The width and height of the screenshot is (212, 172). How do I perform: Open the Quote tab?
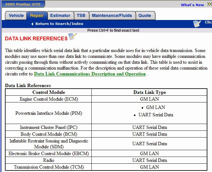point(145,16)
